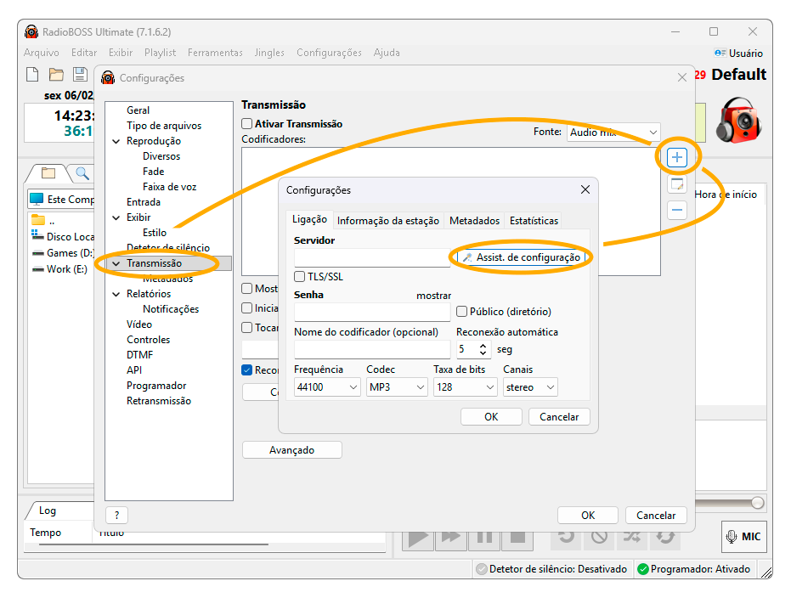Open the Codec MP3 dropdown
This screenshot has width=791, height=598.
[397, 387]
